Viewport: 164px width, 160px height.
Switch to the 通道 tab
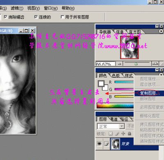click(114, 119)
